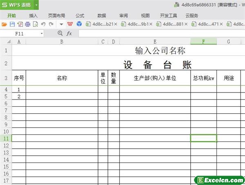
Task: Click the 单位 header cell in column C
Action: pyautogui.click(x=103, y=78)
